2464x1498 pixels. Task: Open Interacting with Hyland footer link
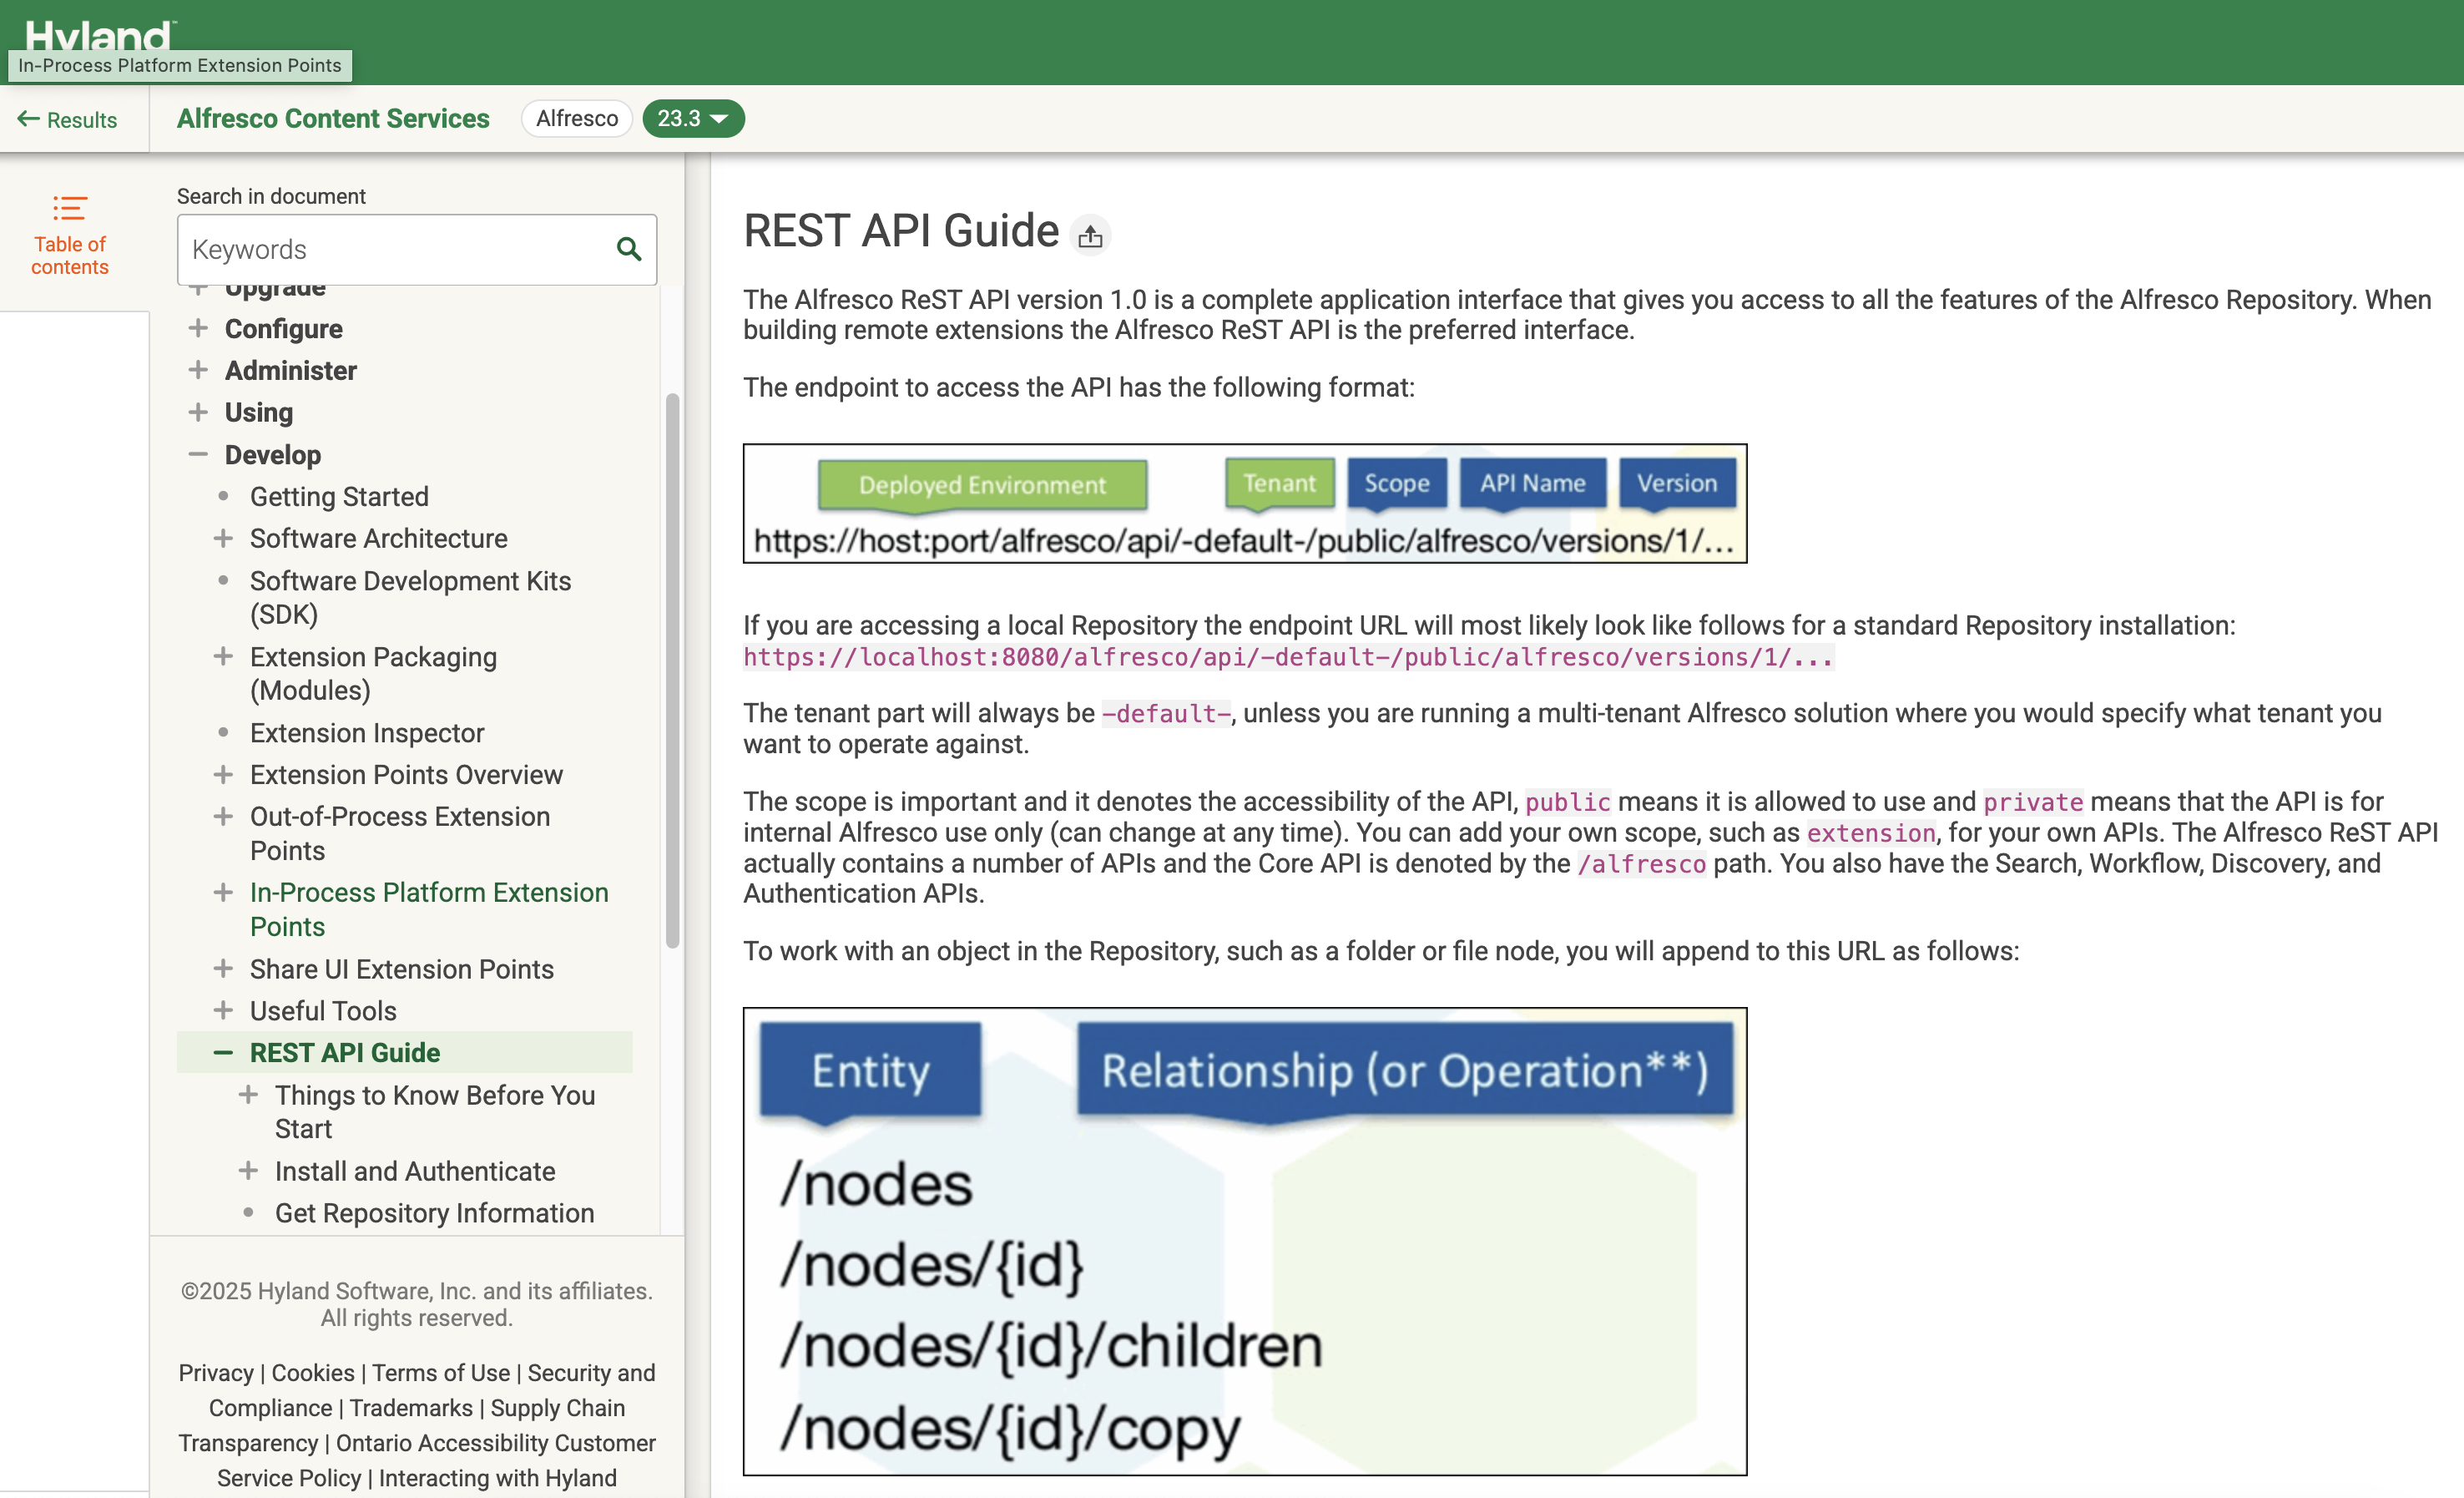[x=497, y=1478]
